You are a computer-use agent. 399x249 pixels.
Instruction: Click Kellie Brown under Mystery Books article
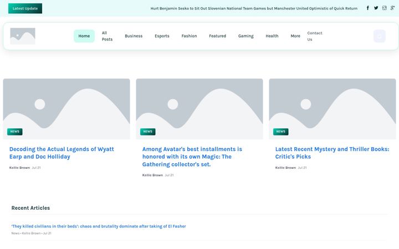285,168
